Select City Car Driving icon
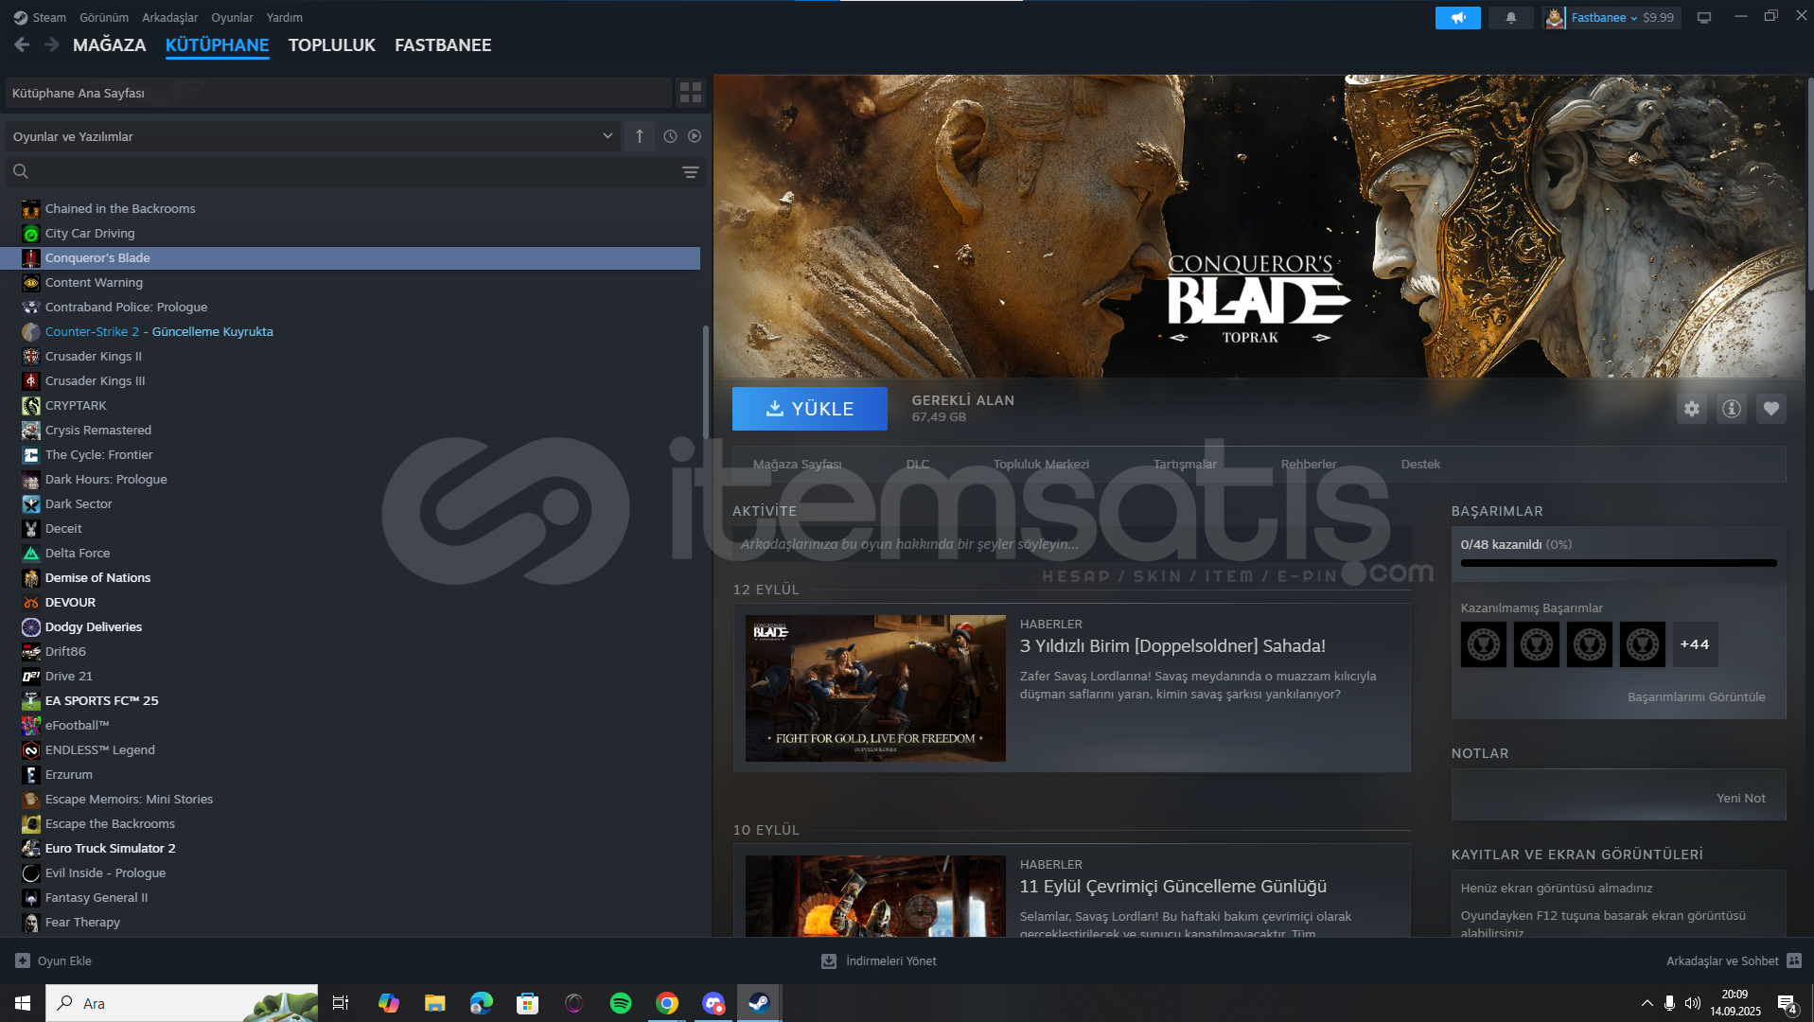 [x=31, y=234]
